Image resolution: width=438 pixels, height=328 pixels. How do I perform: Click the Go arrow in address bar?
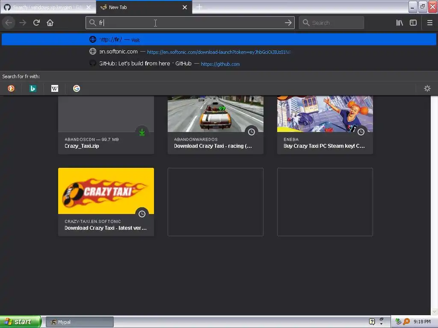pyautogui.click(x=288, y=23)
